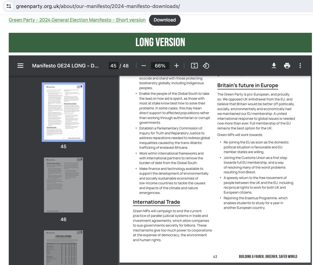Select page 46 thumbnail in the sidebar

coord(63,185)
